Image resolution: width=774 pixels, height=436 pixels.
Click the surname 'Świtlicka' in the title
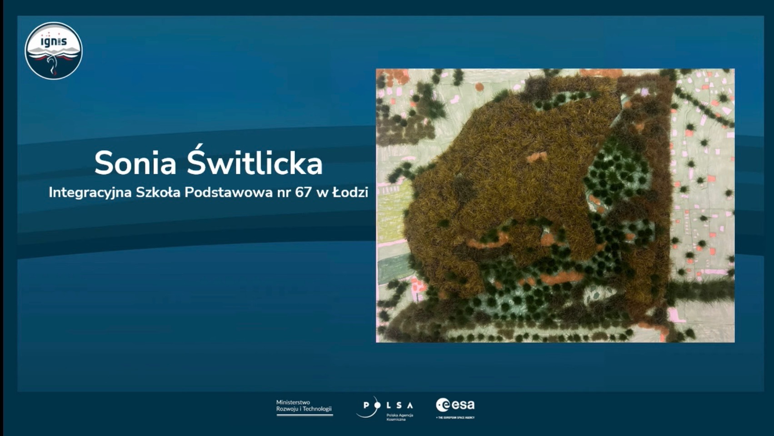click(255, 163)
